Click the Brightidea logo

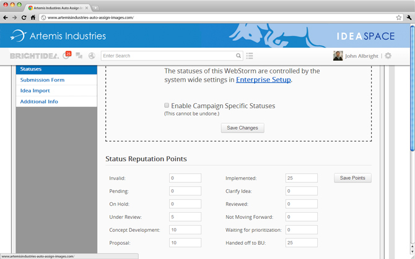click(35, 56)
